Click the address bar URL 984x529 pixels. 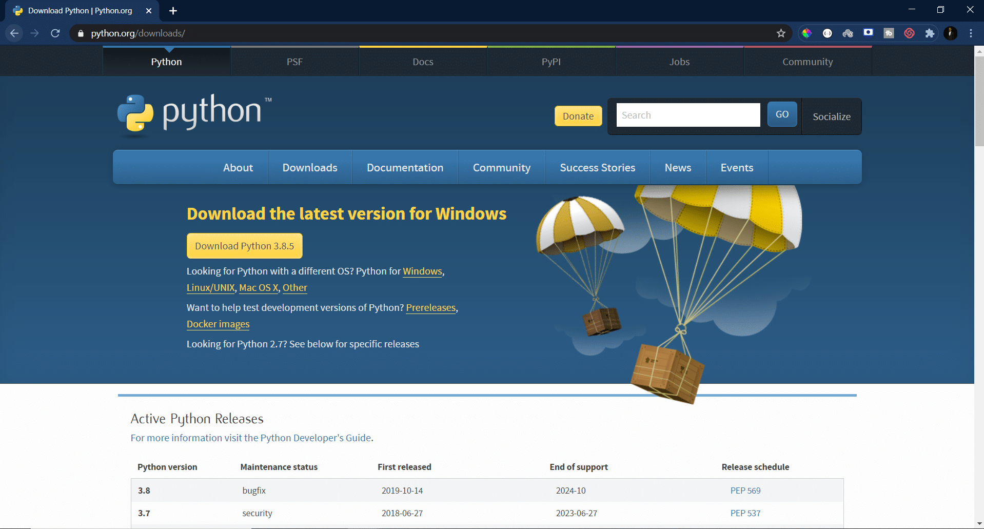pos(138,33)
